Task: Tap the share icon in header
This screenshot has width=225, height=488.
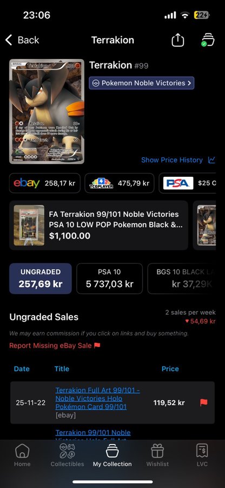Action: tap(178, 40)
